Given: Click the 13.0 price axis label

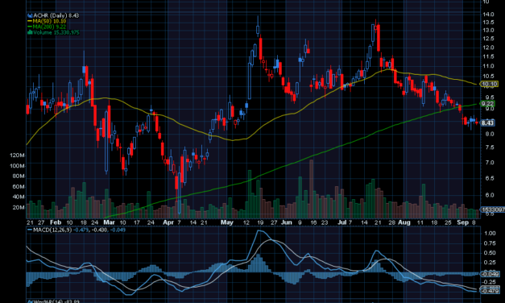Looking at the screenshot, I should (x=488, y=31).
